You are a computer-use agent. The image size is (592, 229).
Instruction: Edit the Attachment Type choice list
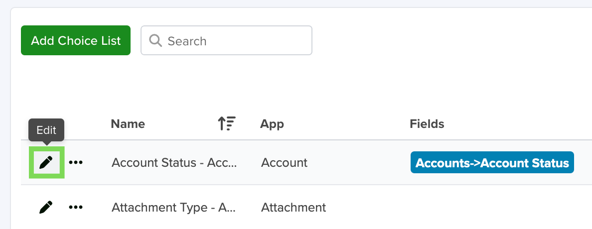tap(46, 207)
